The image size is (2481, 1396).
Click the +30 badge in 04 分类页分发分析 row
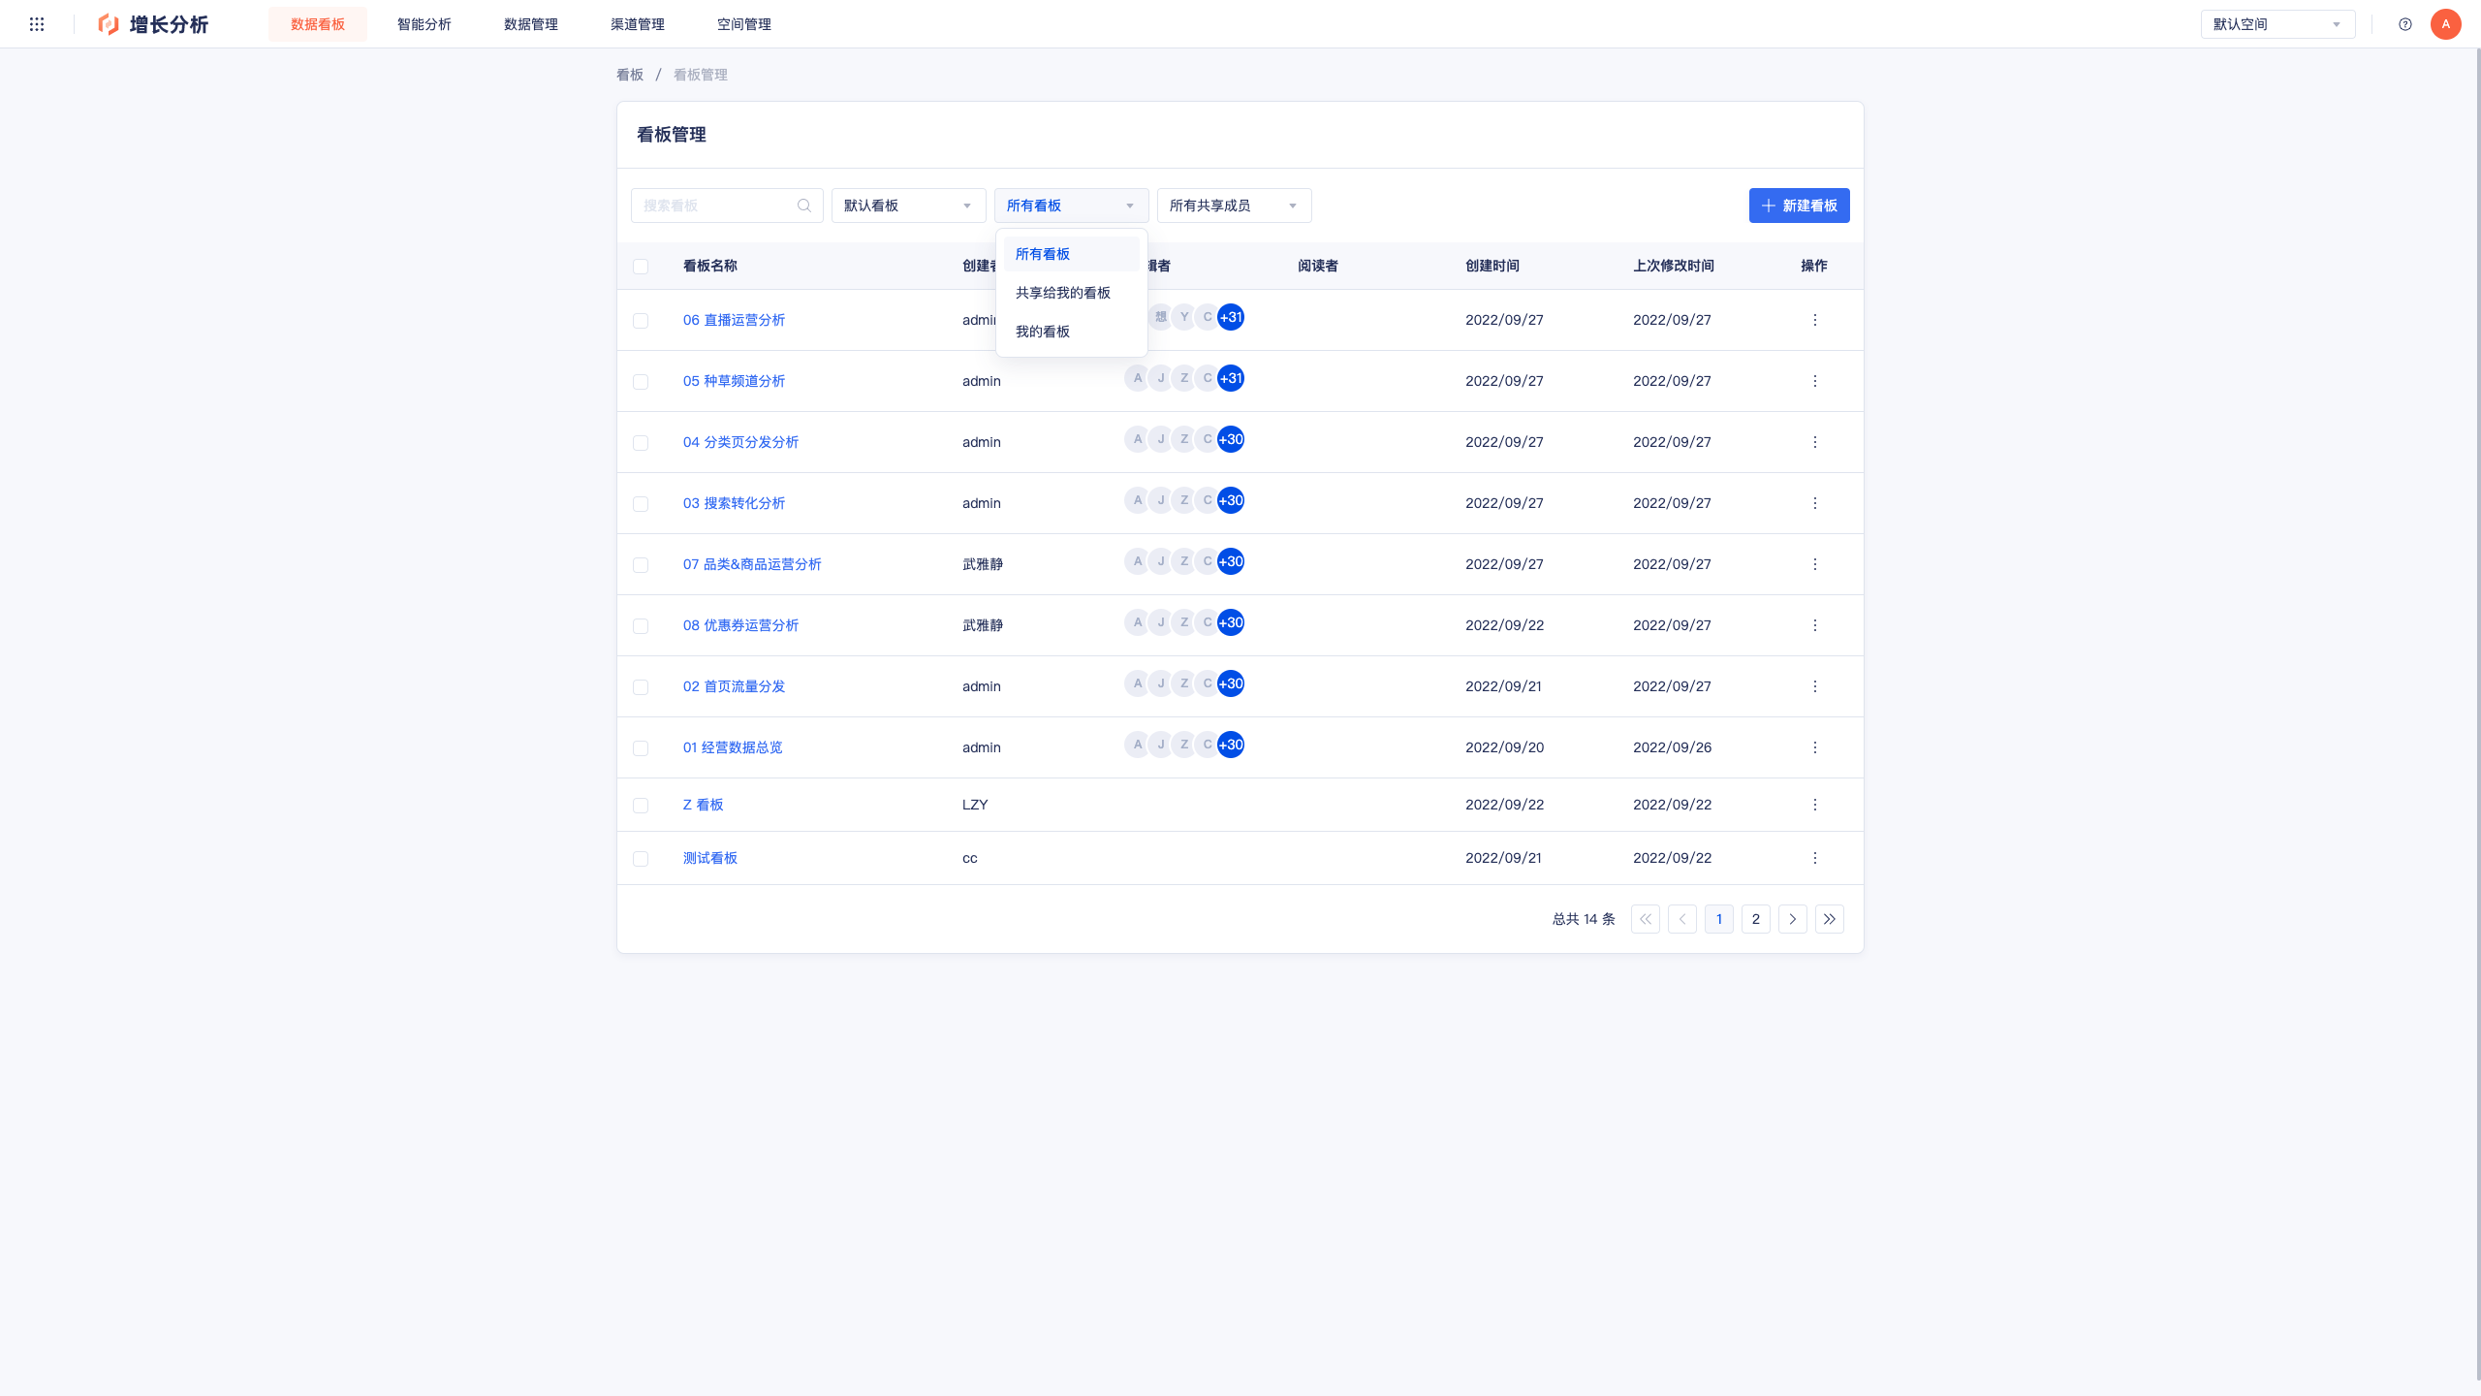tap(1231, 439)
